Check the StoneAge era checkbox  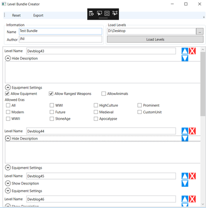52,119
